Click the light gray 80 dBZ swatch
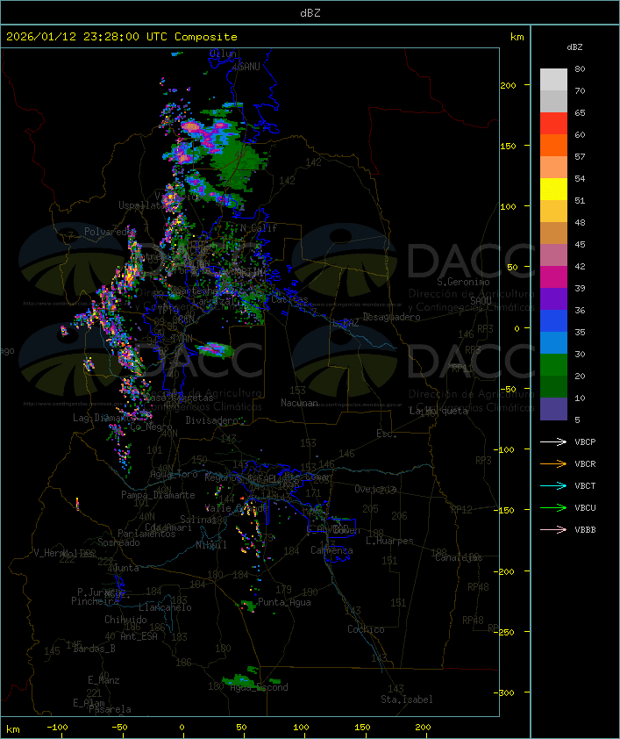The width and height of the screenshot is (620, 739). [x=553, y=79]
